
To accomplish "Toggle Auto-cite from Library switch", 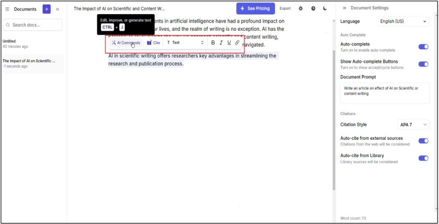I will [x=423, y=158].
